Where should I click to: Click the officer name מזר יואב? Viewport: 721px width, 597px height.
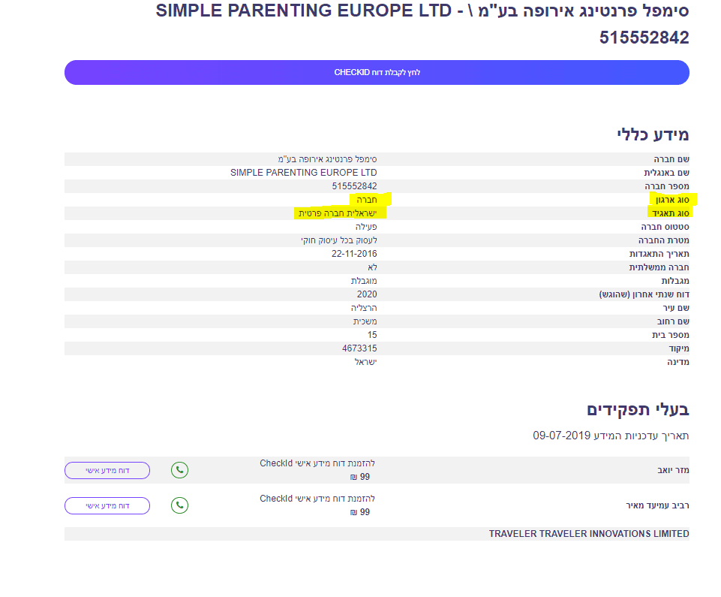pos(673,470)
